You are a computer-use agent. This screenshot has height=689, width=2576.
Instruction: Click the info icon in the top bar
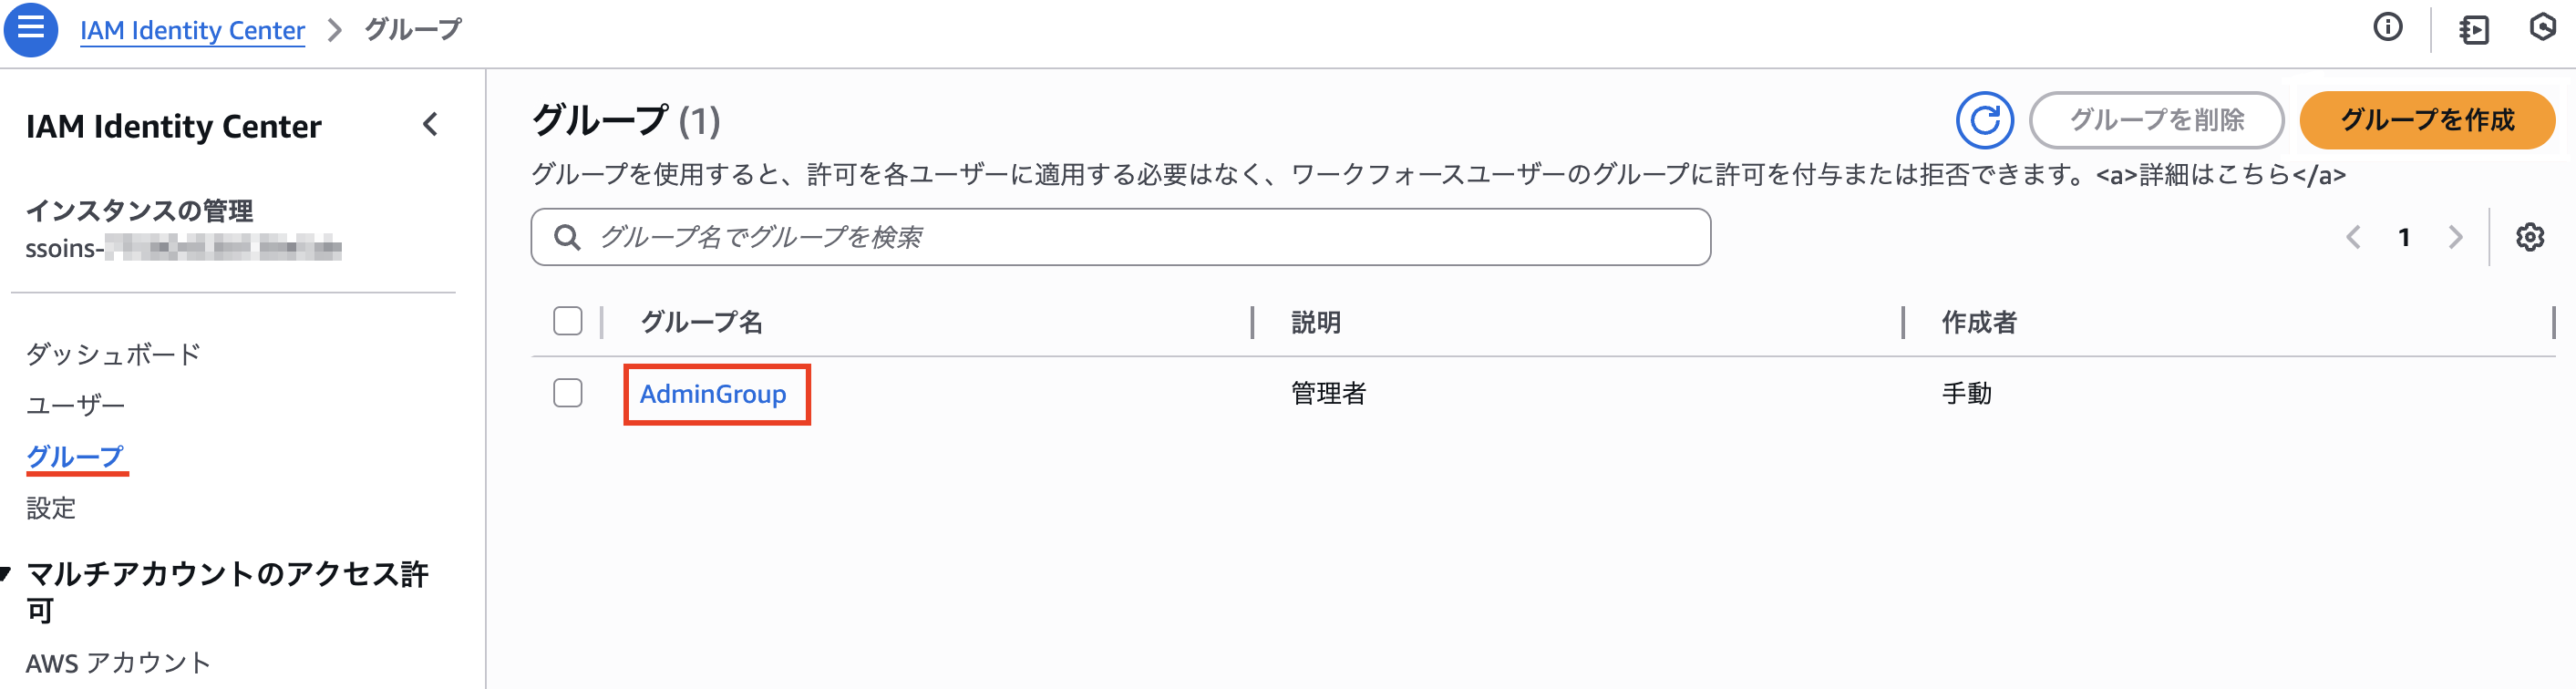[x=2388, y=29]
